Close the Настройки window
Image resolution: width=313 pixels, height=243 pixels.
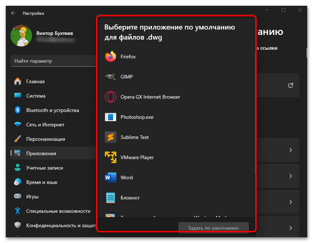point(300,10)
